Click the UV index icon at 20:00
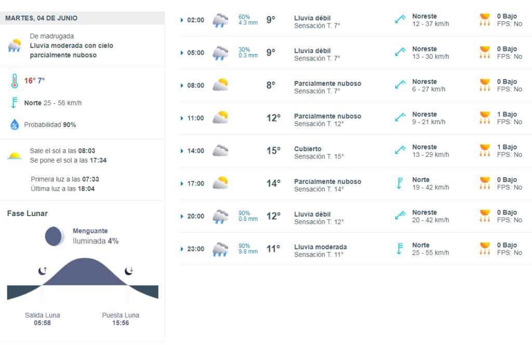Screen dimensions: 532x345 pyautogui.click(x=485, y=216)
